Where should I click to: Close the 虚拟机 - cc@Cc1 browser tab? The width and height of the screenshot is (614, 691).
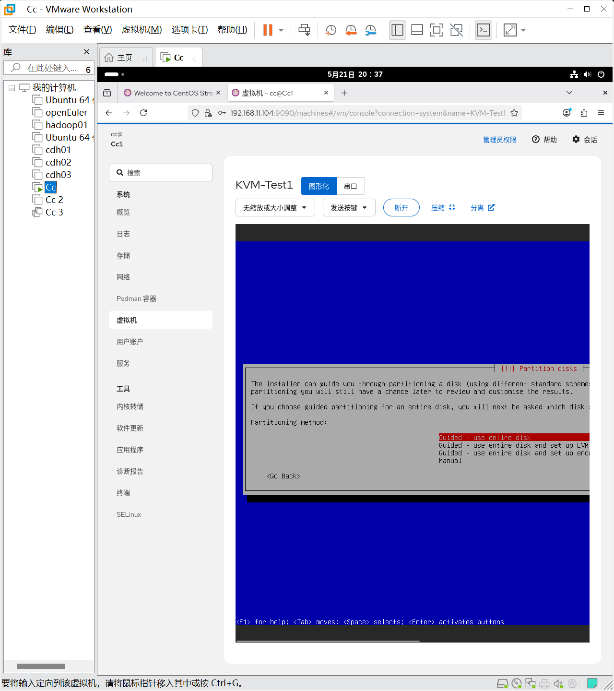coord(326,93)
